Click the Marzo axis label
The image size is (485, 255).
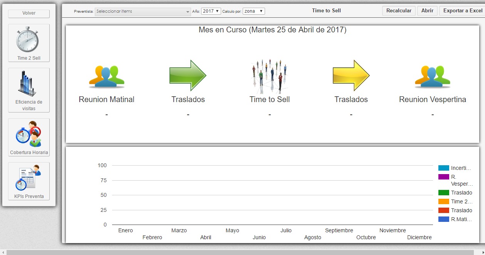[179, 230]
